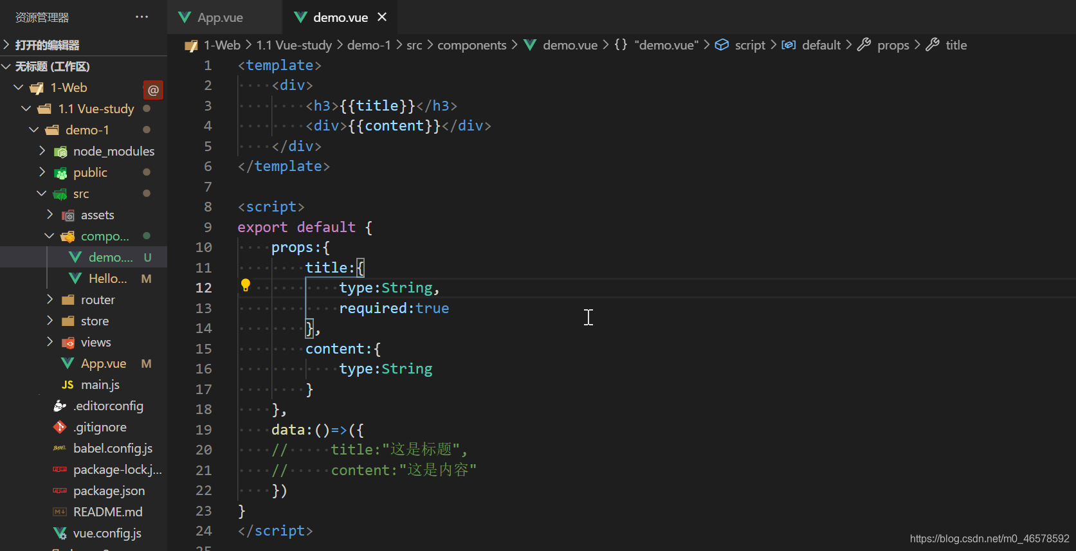Collapse the 1.1 Vue-study folder chevron
Screen dimensions: 1076x551
26,109
